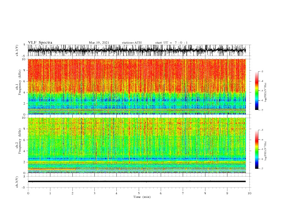281x217 pixels.
Task: Click the ch.1 spectrogram panel
Action: pos(137,87)
